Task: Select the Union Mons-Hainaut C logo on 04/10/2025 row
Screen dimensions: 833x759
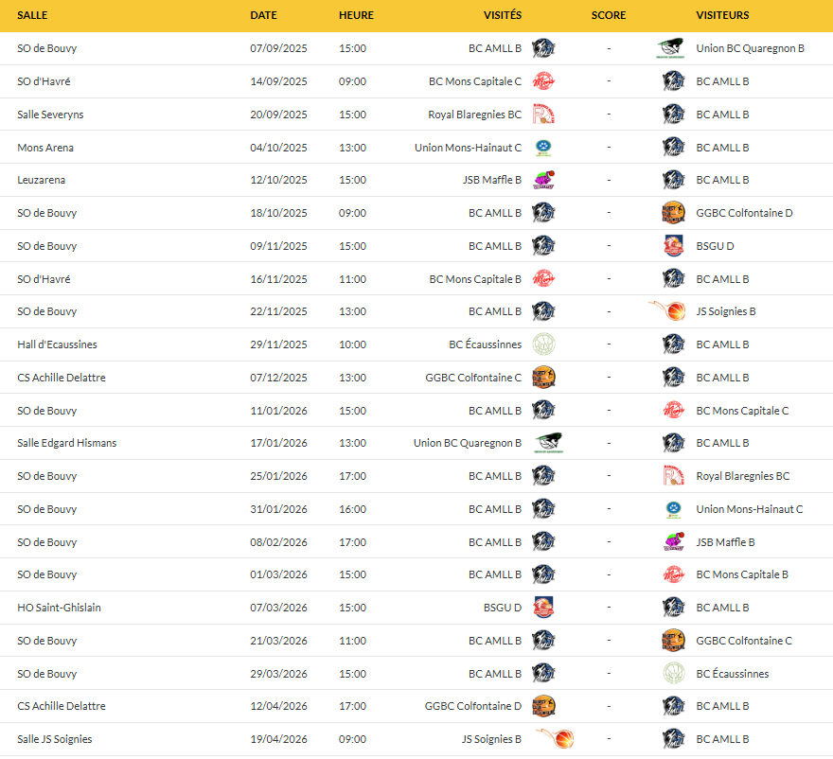Action: pos(543,148)
